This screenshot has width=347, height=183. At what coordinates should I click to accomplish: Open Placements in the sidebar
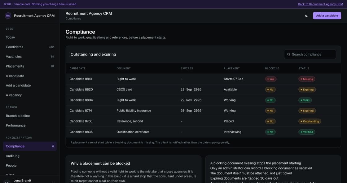point(30,66)
